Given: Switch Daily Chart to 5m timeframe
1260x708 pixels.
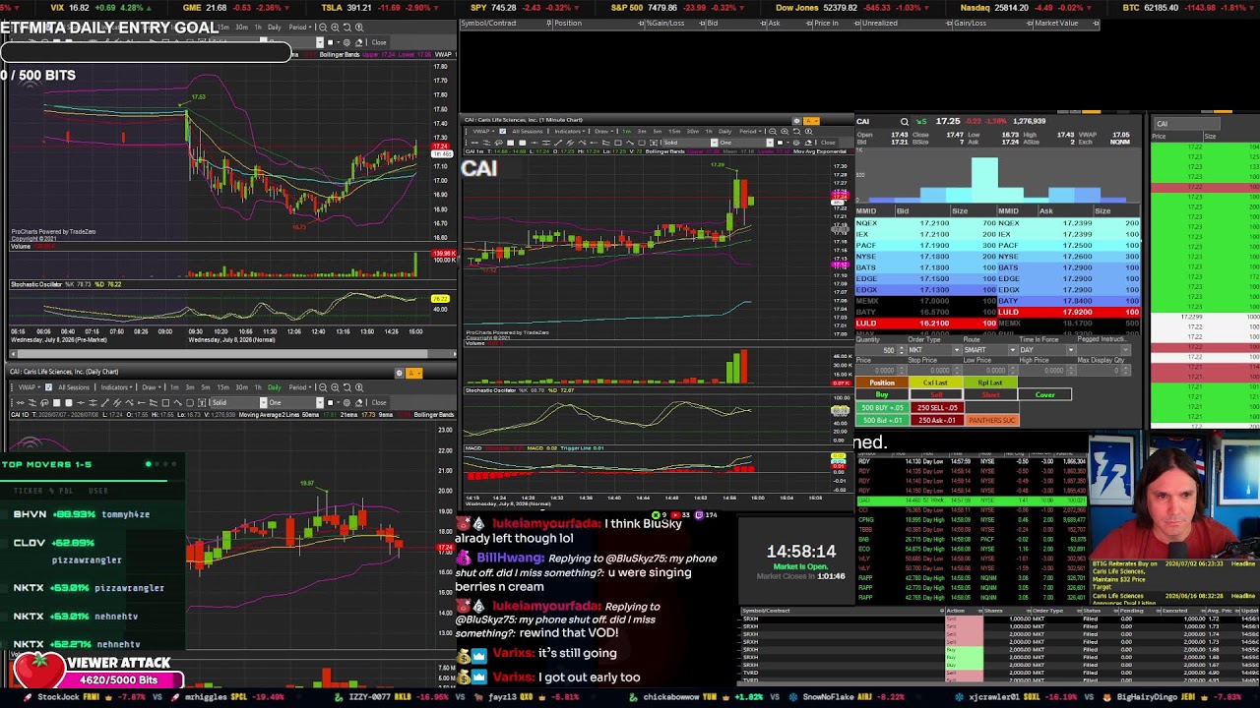Looking at the screenshot, I should (x=206, y=387).
